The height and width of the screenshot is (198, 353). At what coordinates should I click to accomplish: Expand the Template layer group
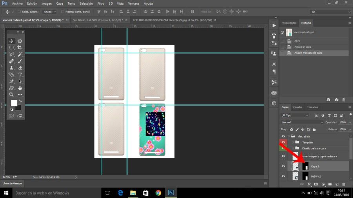pyautogui.click(x=293, y=142)
